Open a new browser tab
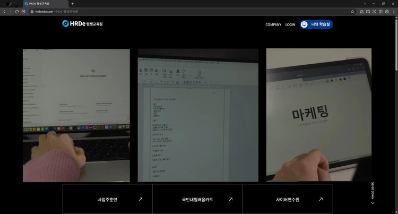 [73, 4]
